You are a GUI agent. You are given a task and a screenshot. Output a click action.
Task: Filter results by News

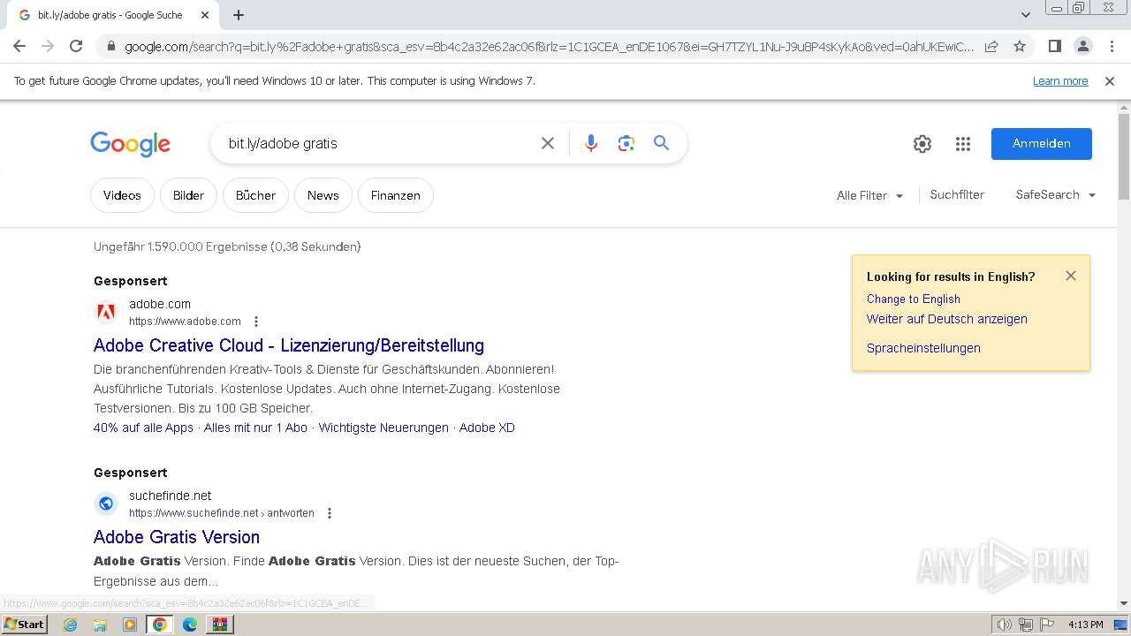[323, 195]
